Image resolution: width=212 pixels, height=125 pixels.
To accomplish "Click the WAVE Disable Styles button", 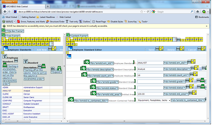I will click(115, 22).
